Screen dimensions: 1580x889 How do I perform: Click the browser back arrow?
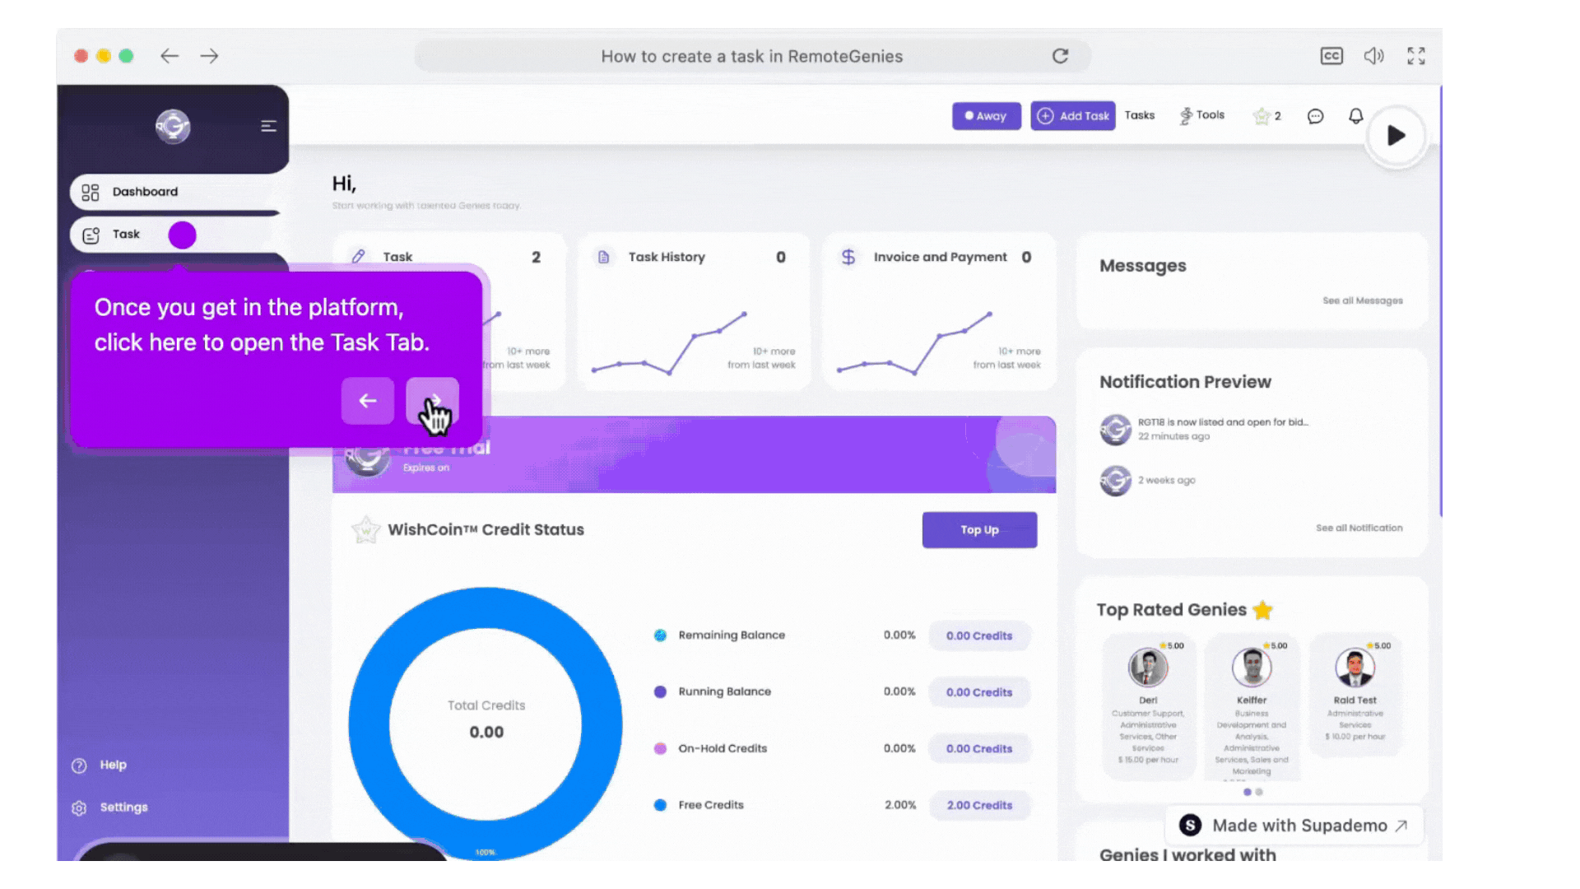pos(170,56)
